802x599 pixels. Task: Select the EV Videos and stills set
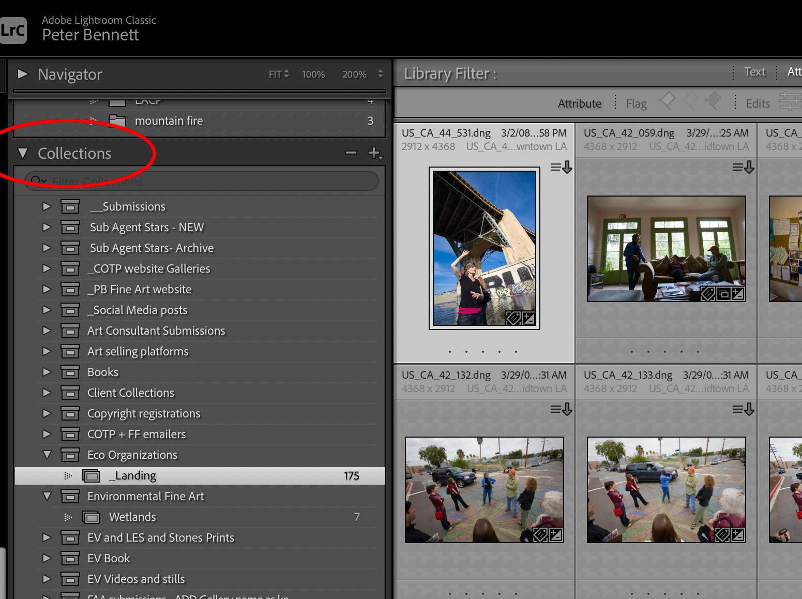(200, 579)
